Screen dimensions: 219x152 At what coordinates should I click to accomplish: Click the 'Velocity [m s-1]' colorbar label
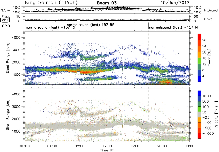click(x=216, y=114)
